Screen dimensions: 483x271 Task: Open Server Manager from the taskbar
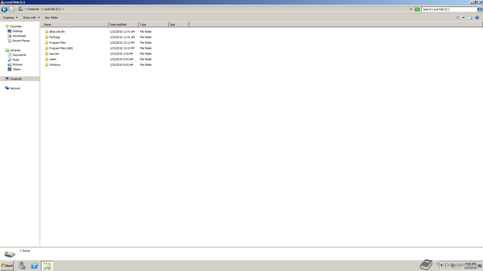coord(22,266)
